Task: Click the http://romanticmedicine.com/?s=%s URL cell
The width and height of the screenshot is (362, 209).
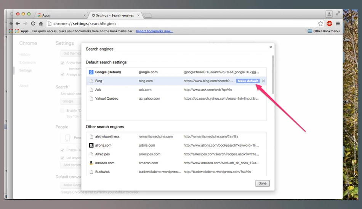Action: point(211,136)
